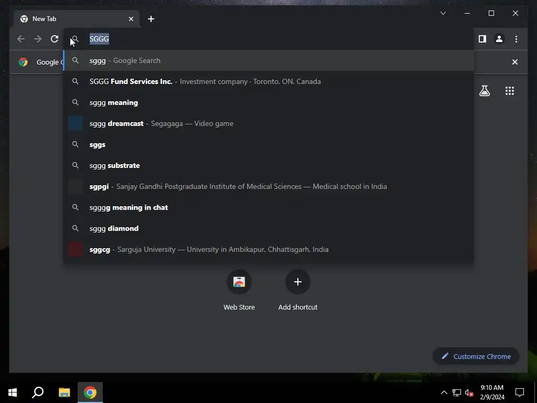Show hidden system tray icons
The image size is (537, 403).
click(444, 393)
